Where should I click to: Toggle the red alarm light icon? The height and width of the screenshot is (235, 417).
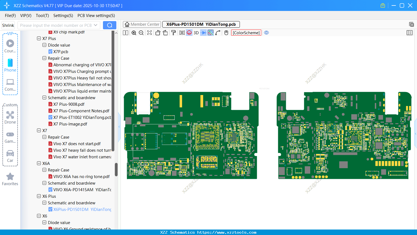(189, 33)
